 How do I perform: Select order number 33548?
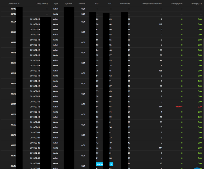13,166
